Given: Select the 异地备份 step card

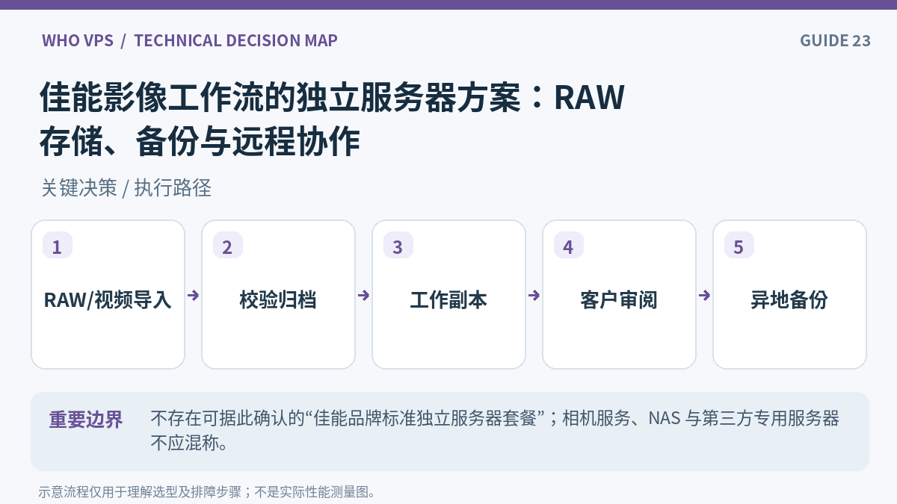Looking at the screenshot, I should tap(789, 294).
